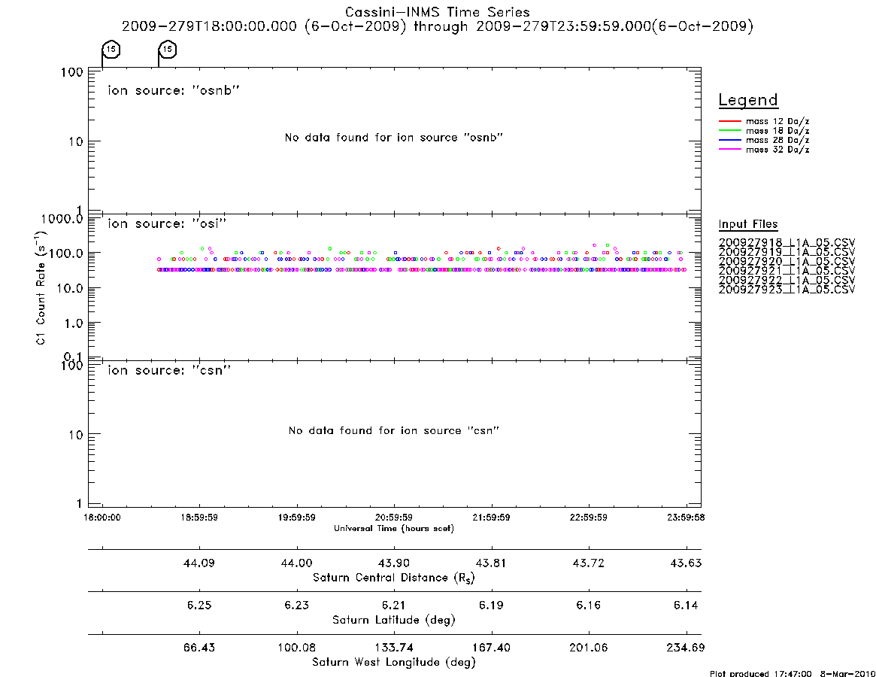876x677 pixels.
Task: Select file 200927918_L1A_05.CSV
Action: pos(787,243)
